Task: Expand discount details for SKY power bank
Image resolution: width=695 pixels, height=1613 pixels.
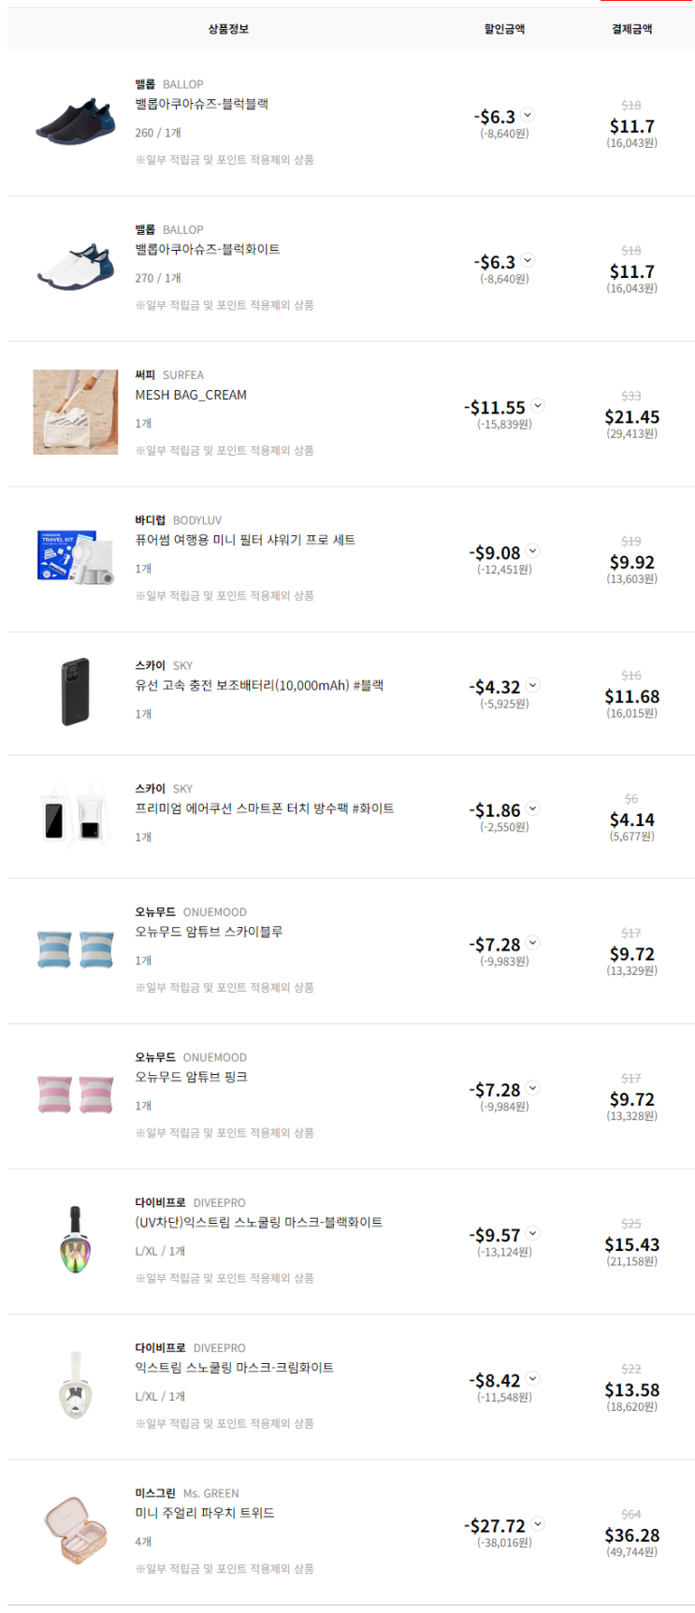Action: pyautogui.click(x=532, y=686)
